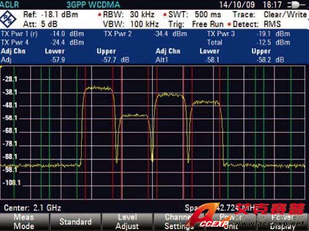Screen dimensions: 309x231
Task: Click the 3GPP WCDMA standard title
Action: click(93, 5)
